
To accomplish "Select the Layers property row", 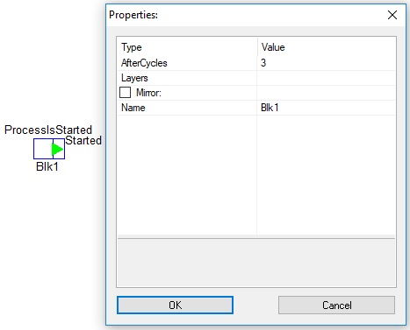I will pyautogui.click(x=256, y=78).
